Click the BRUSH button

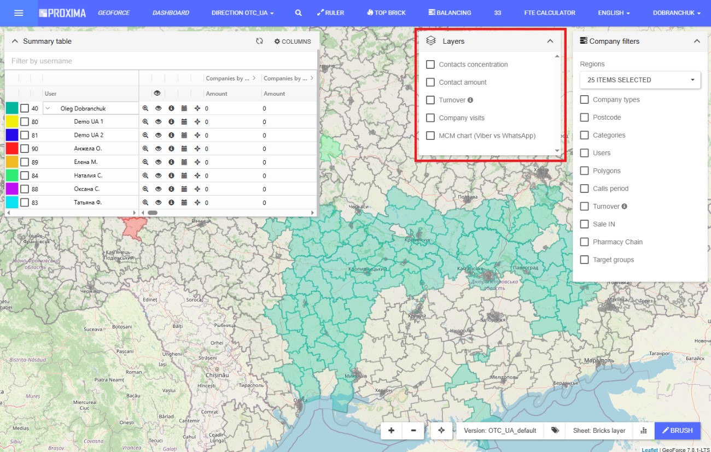677,431
